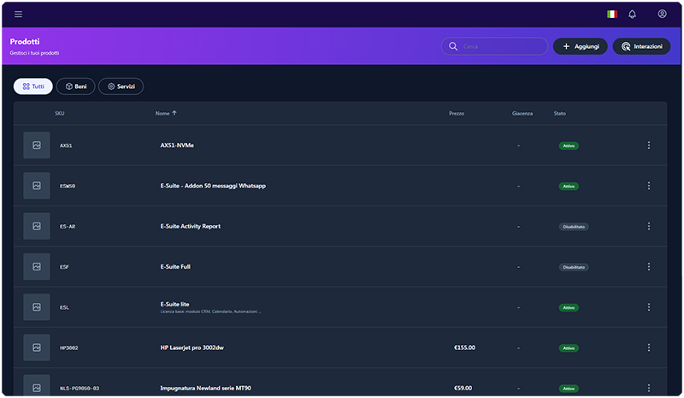Switch to the Beni filter tab
This screenshot has width=684, height=398.
pos(75,86)
